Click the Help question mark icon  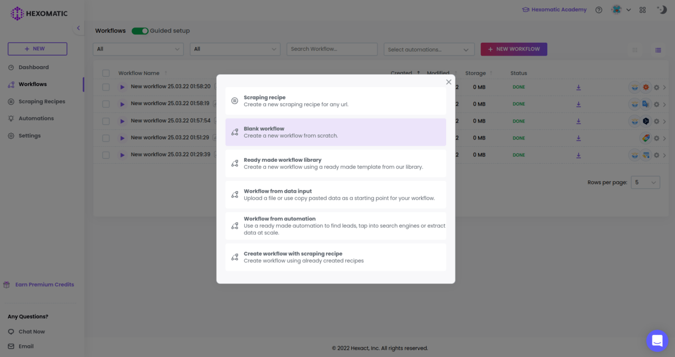pyautogui.click(x=598, y=10)
